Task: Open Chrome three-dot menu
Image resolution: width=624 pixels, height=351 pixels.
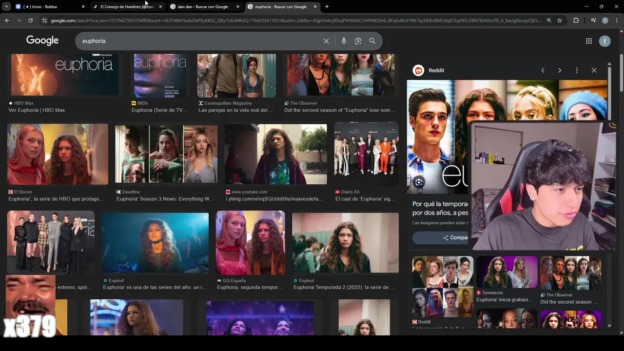Action: 617,20
